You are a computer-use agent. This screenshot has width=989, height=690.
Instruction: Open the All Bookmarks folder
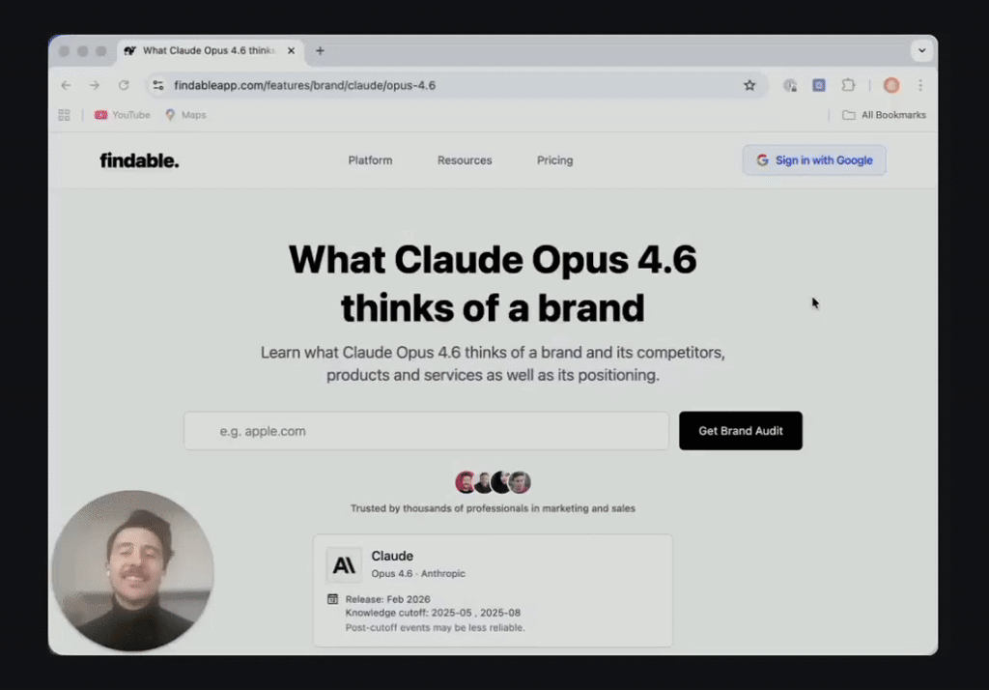click(885, 115)
